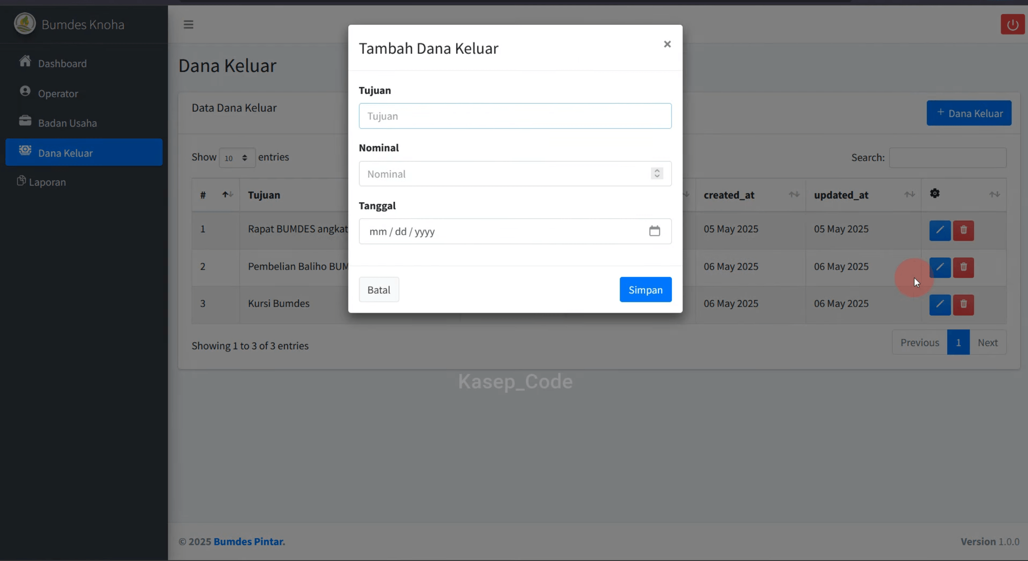This screenshot has width=1028, height=561.
Task: Select Dana Keluar in the sidebar
Action: coord(84,152)
